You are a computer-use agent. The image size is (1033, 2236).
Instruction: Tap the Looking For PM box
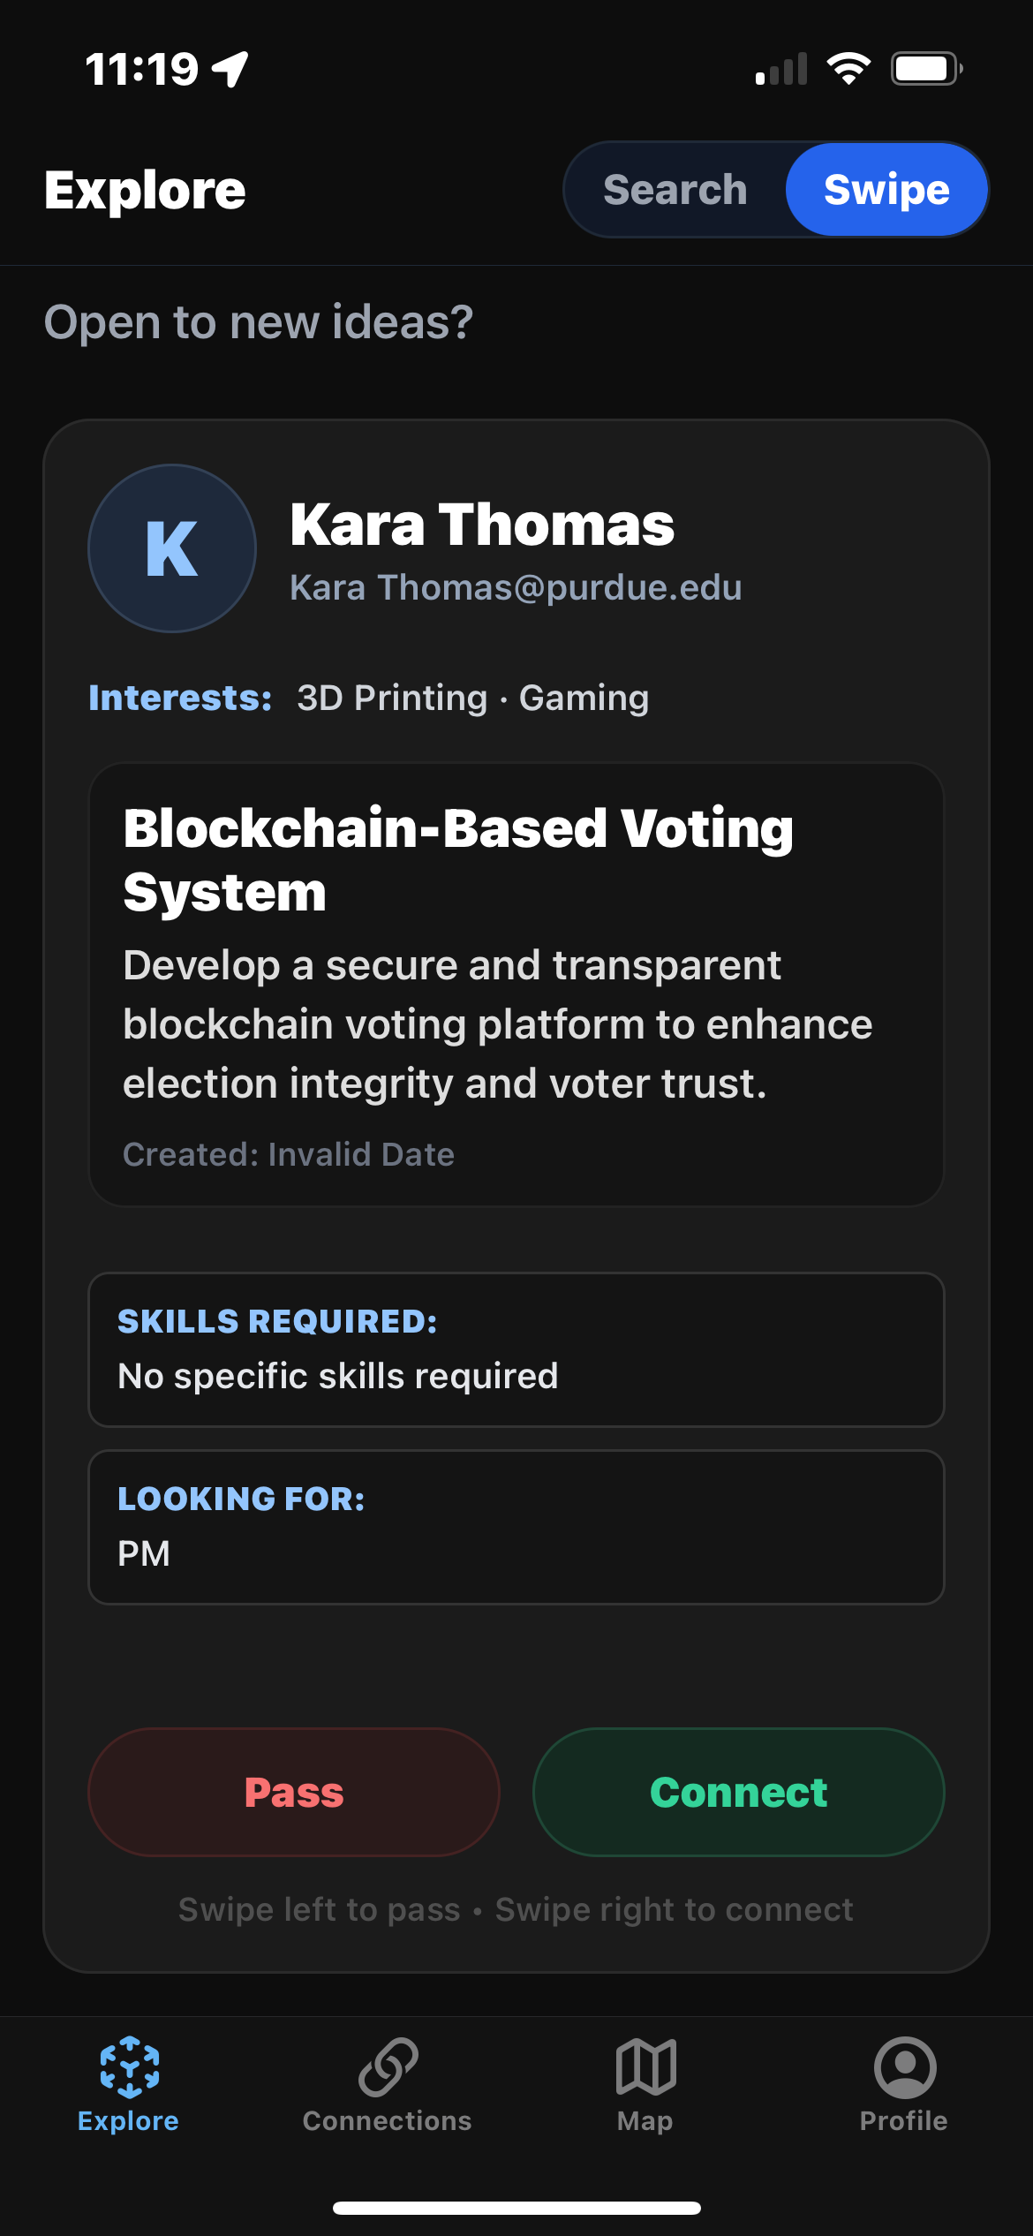(516, 1527)
